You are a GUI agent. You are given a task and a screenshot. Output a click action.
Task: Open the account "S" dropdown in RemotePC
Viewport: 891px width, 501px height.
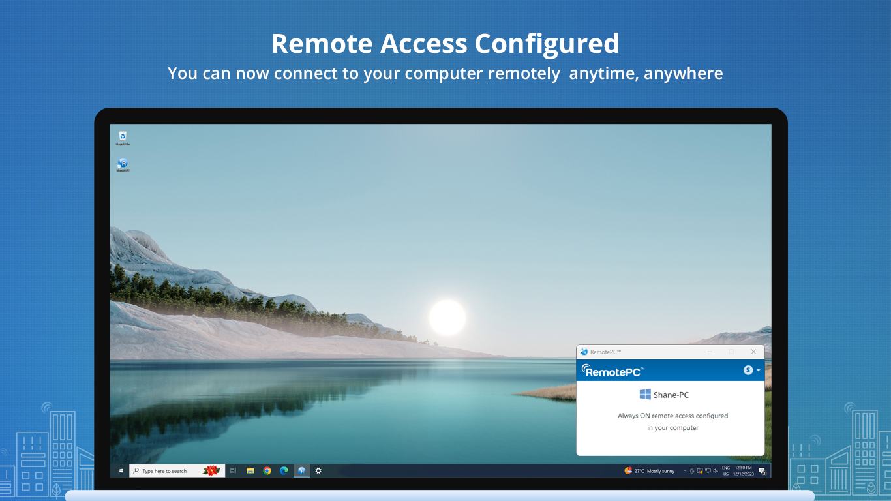(749, 369)
